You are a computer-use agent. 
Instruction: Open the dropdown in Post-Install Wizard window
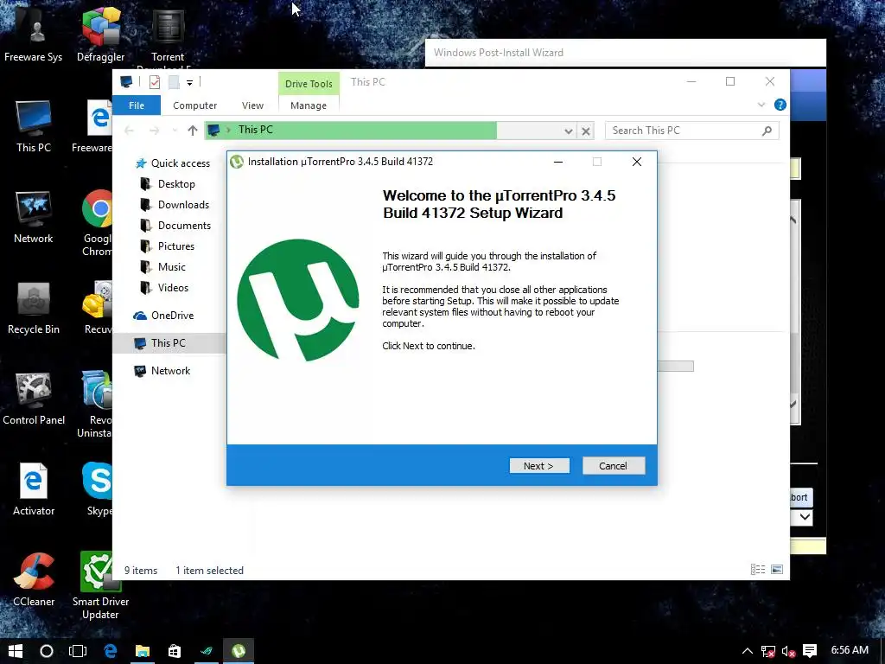pyautogui.click(x=805, y=517)
